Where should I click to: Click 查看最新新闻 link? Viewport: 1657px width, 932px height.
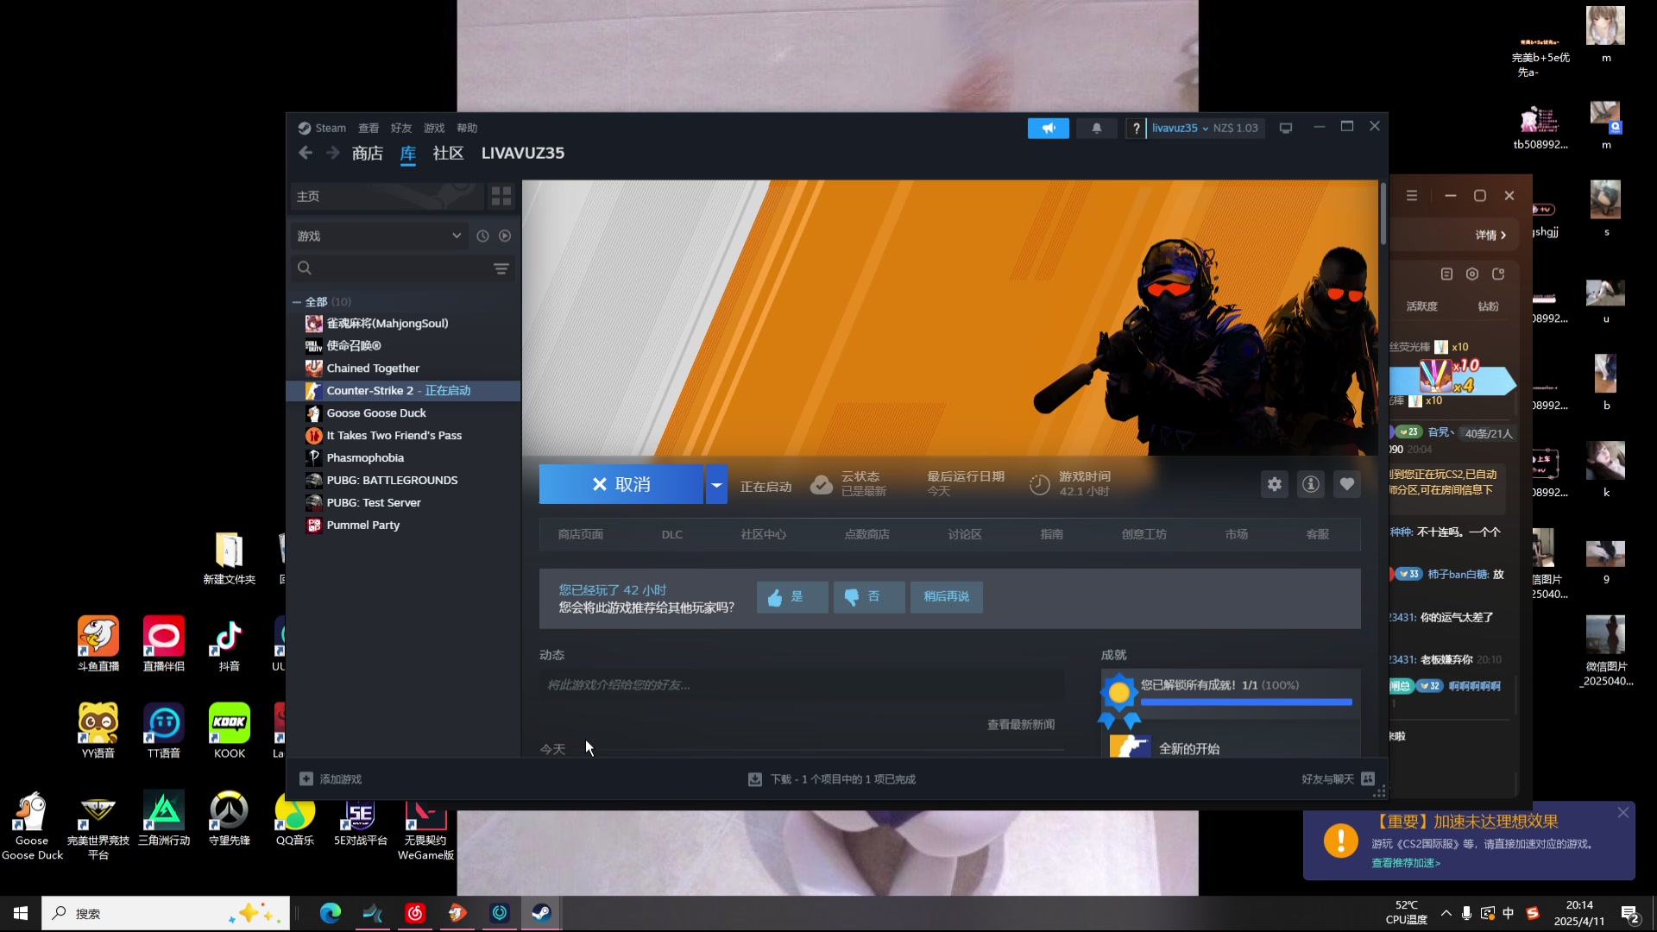click(x=1021, y=725)
